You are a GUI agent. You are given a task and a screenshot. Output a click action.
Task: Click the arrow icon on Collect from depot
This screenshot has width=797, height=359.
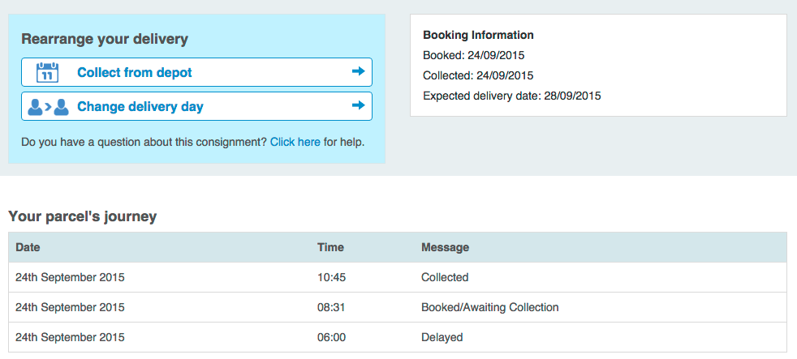(358, 71)
